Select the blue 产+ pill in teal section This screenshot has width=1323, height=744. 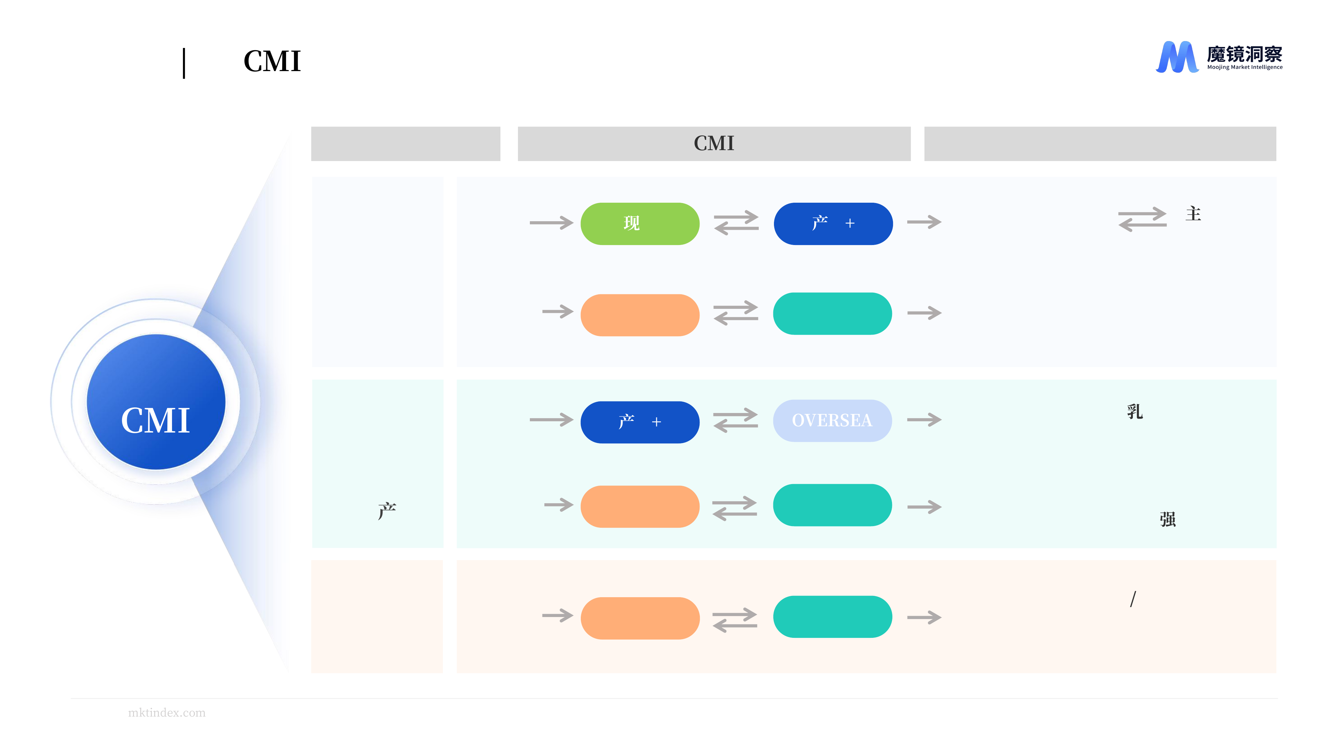coord(640,422)
